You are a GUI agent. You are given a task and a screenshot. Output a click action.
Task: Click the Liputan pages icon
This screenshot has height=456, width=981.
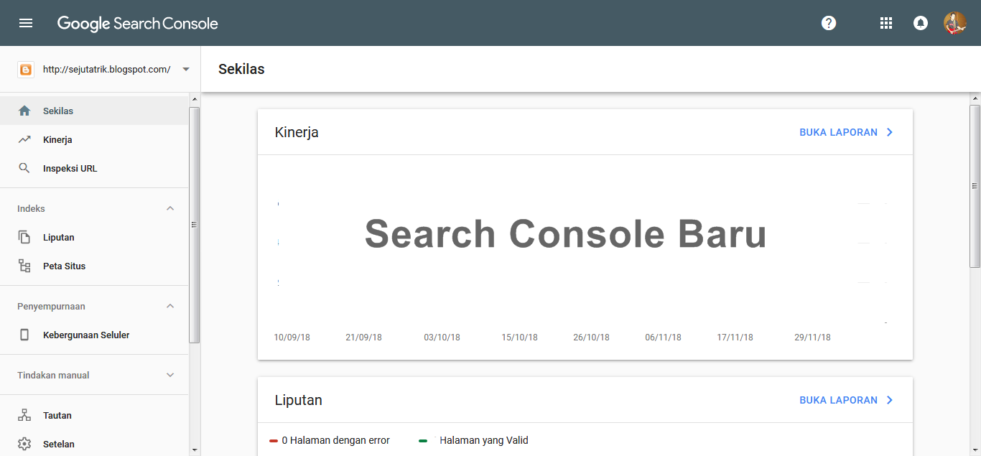coord(24,237)
